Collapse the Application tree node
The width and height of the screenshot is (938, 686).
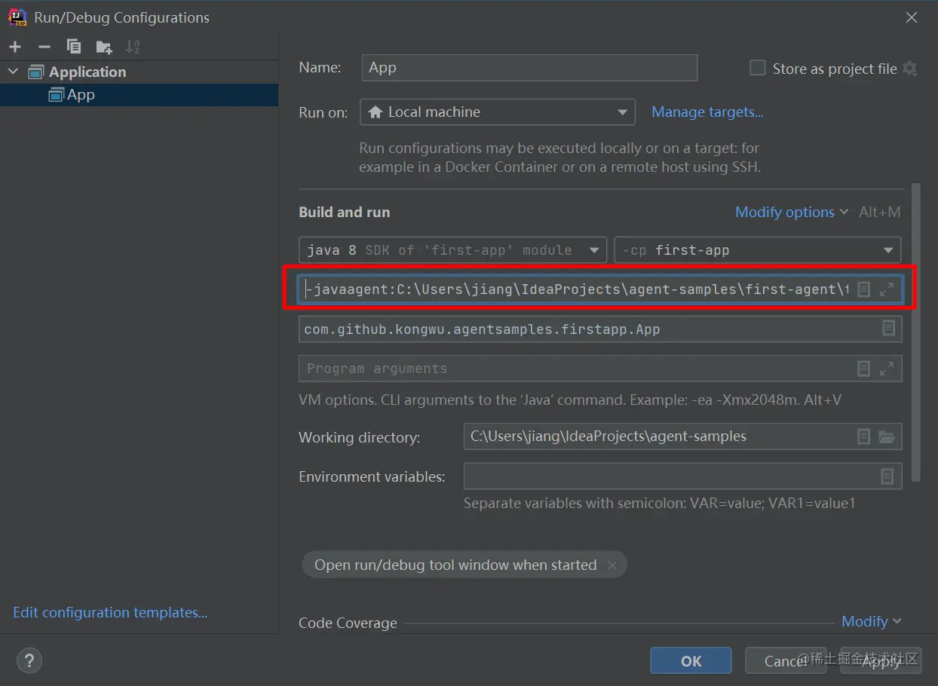click(x=13, y=72)
